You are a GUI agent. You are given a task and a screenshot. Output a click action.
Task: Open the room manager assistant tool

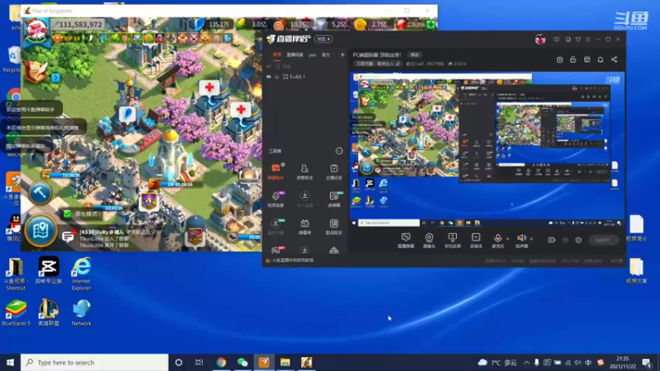pos(304,171)
